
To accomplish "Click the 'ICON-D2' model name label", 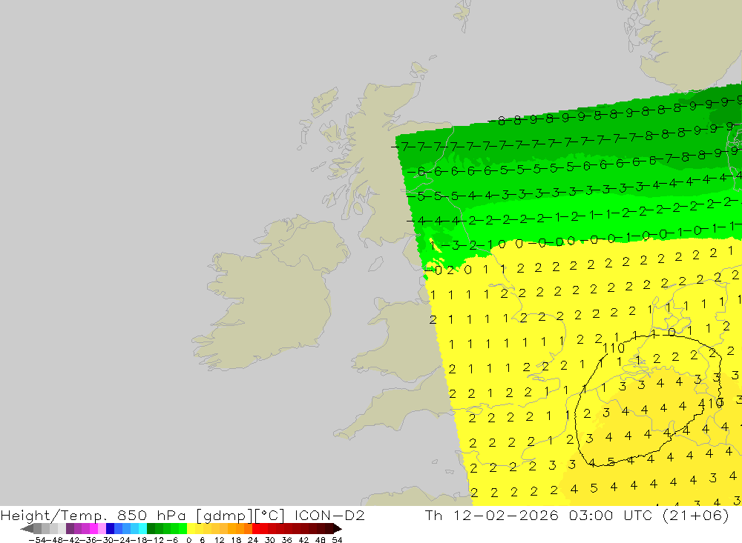I will point(329,515).
